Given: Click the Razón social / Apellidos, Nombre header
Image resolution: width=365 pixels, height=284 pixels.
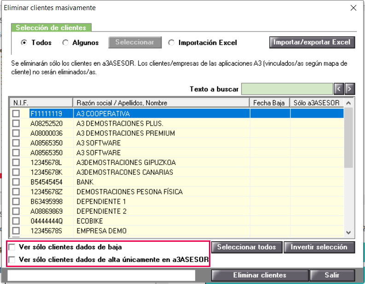Looking at the screenshot, I should 161,103.
